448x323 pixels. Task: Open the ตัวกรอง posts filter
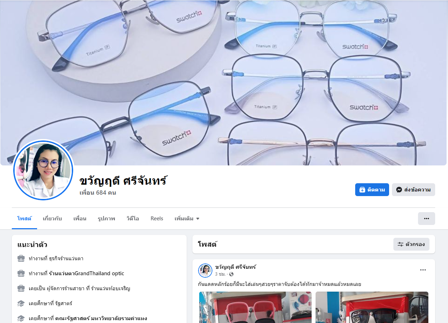click(x=411, y=244)
